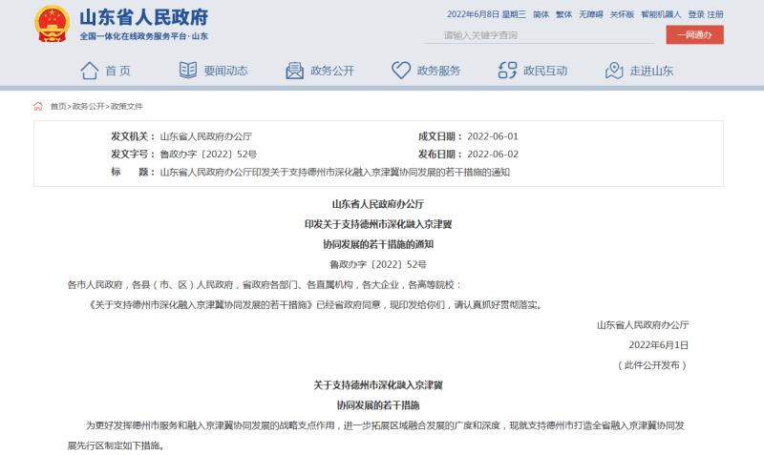The height and width of the screenshot is (455, 764).
Task: Click the 登录 login link
Action: tap(695, 14)
